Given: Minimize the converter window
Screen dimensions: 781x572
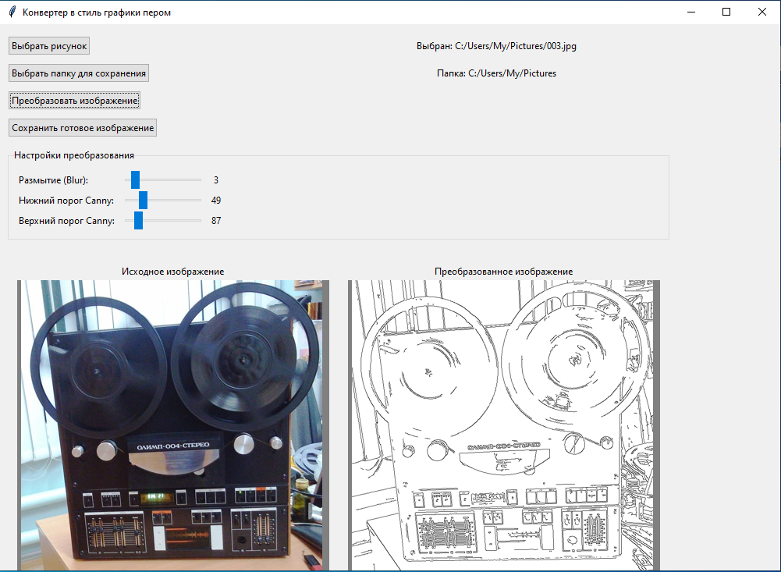Looking at the screenshot, I should pyautogui.click(x=690, y=12).
